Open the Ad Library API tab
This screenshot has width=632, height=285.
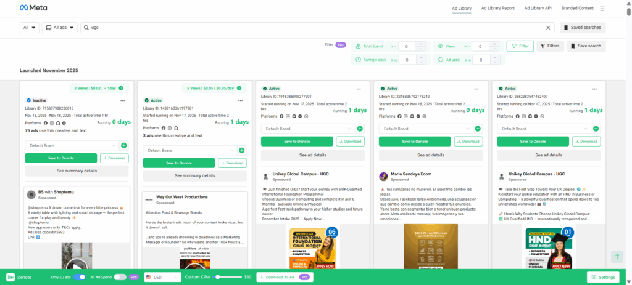538,9
